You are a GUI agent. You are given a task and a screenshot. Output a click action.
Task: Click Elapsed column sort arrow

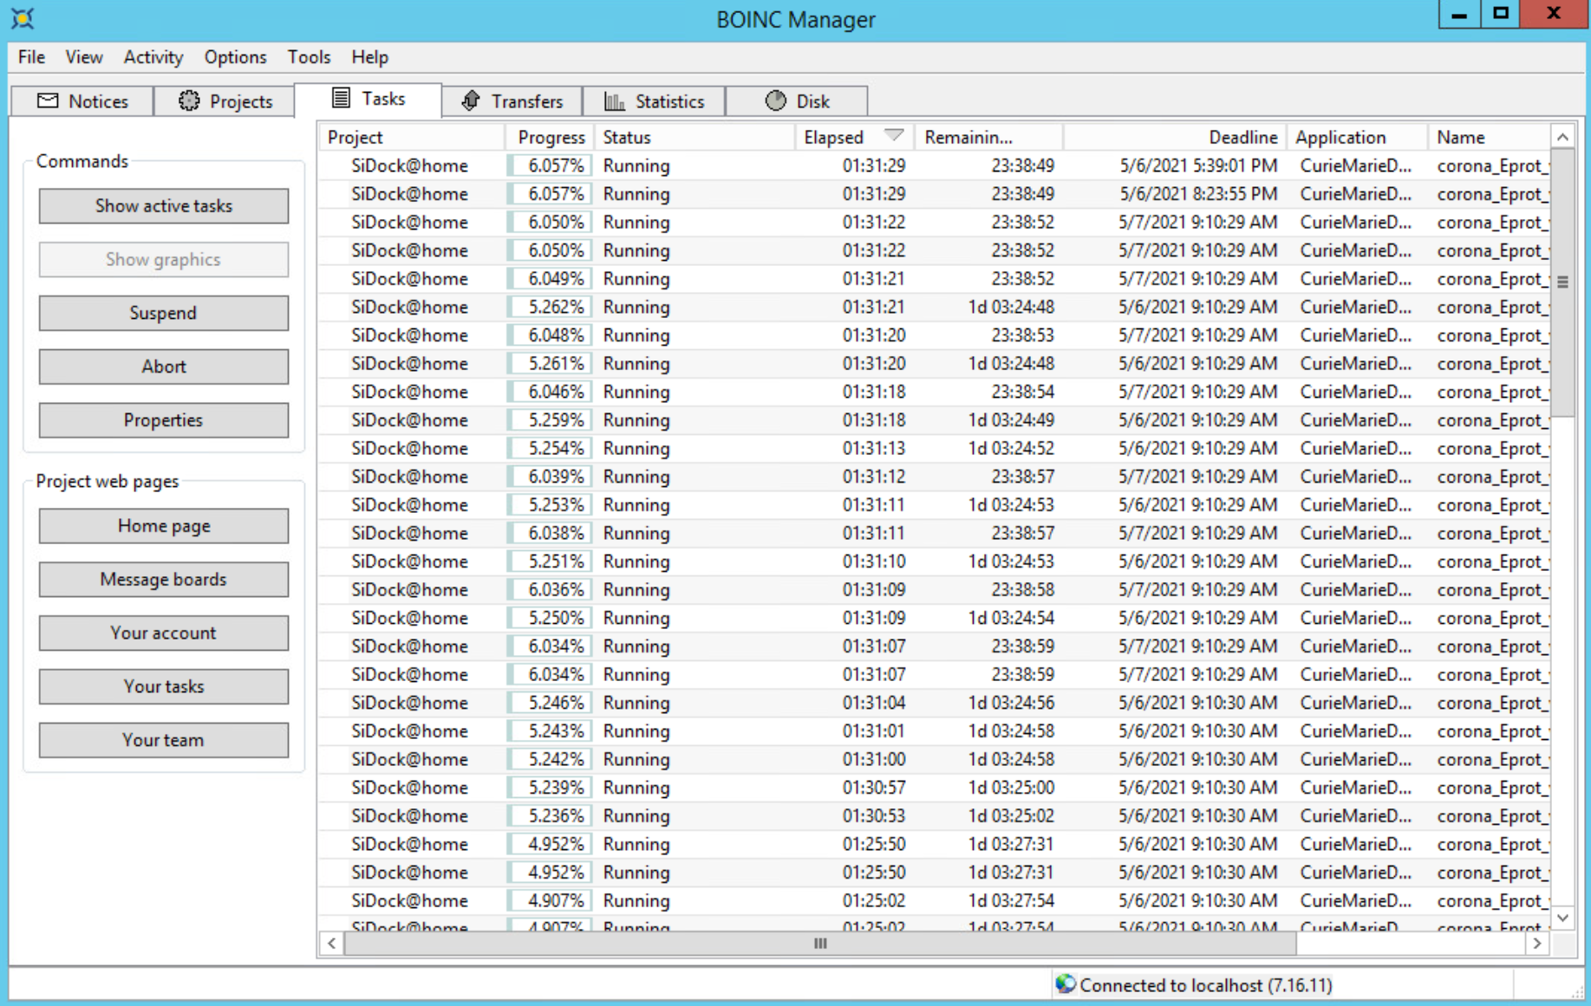click(x=894, y=135)
